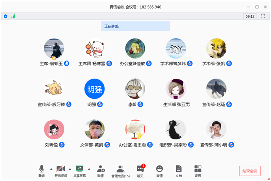This screenshot has width=271, height=181.
Task: Open the green network signal status icon
Action: click(13, 16)
